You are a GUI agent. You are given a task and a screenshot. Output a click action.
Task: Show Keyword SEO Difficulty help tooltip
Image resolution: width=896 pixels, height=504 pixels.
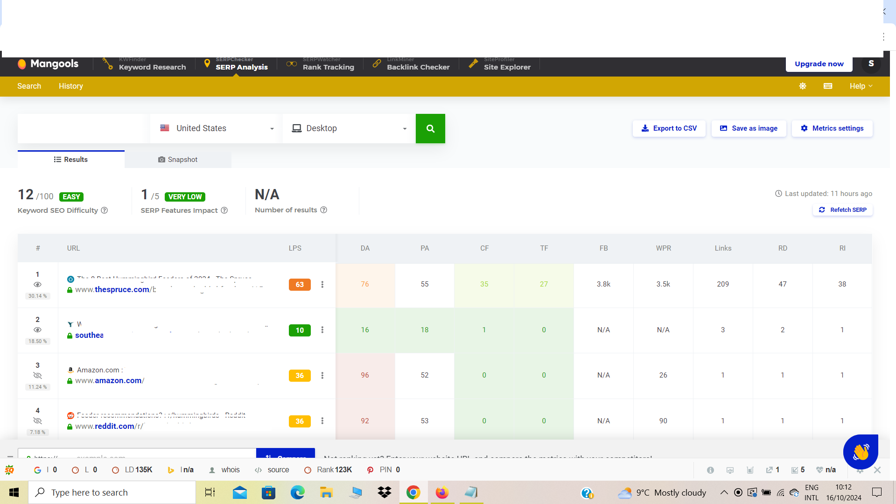pos(105,210)
